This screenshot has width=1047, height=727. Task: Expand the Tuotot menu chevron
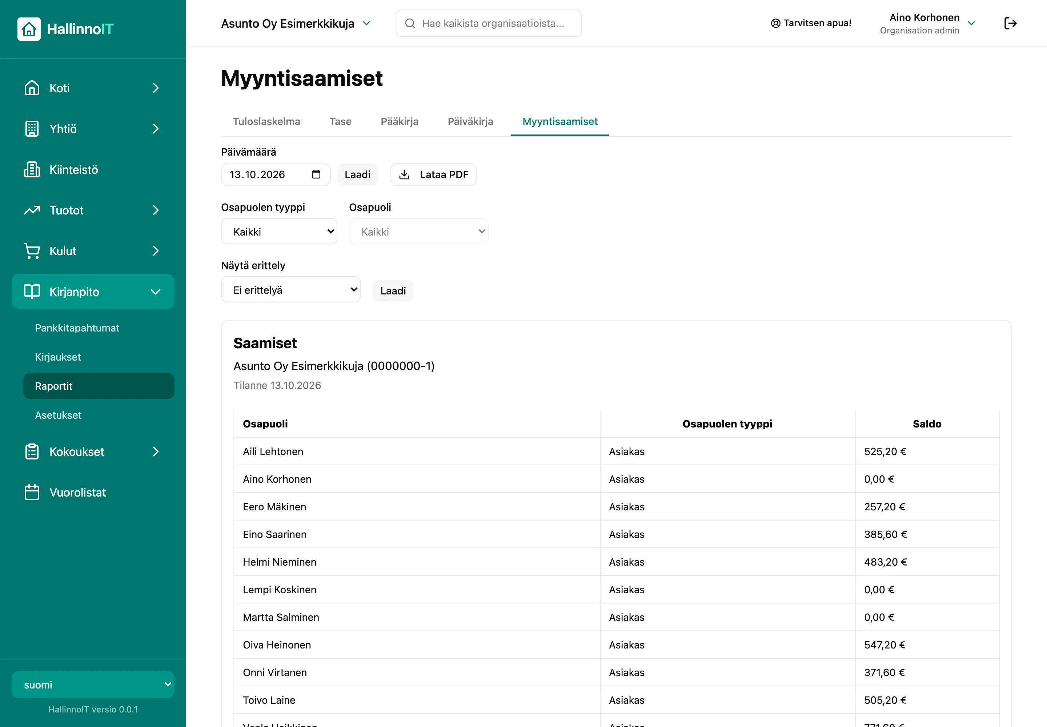coord(156,210)
